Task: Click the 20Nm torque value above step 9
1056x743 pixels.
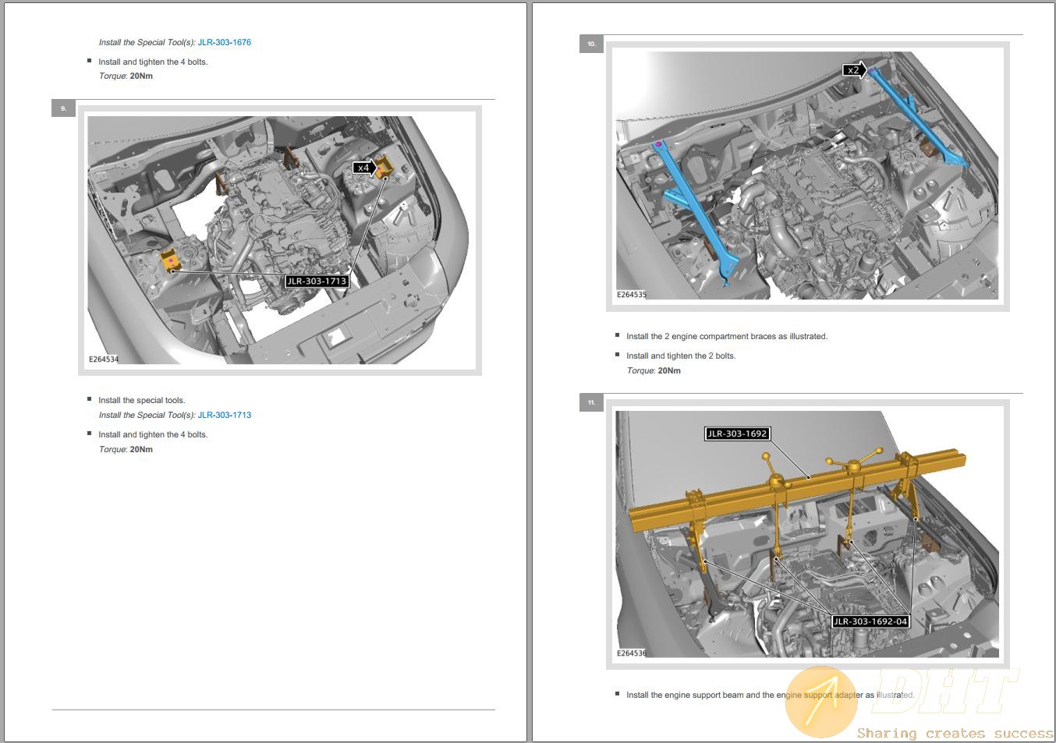Action: coord(141,76)
